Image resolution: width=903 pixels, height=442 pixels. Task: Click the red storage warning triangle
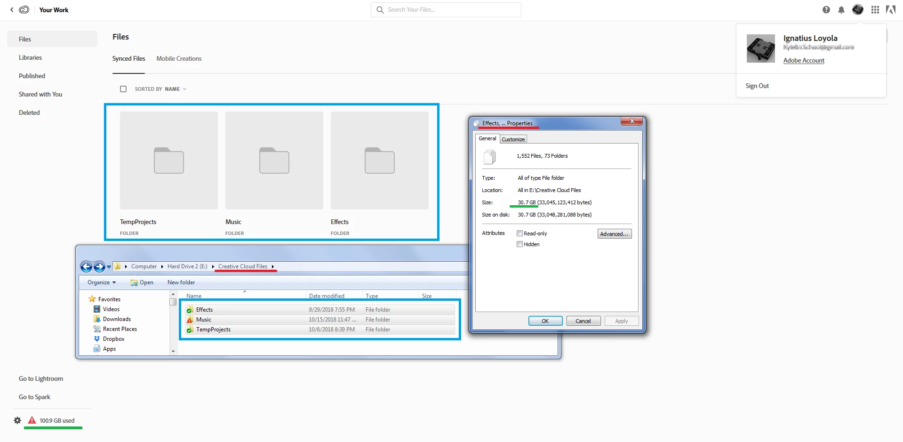click(x=32, y=420)
